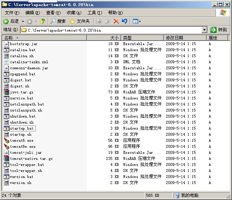Select the cpappend.bat icon

coord(6,74)
